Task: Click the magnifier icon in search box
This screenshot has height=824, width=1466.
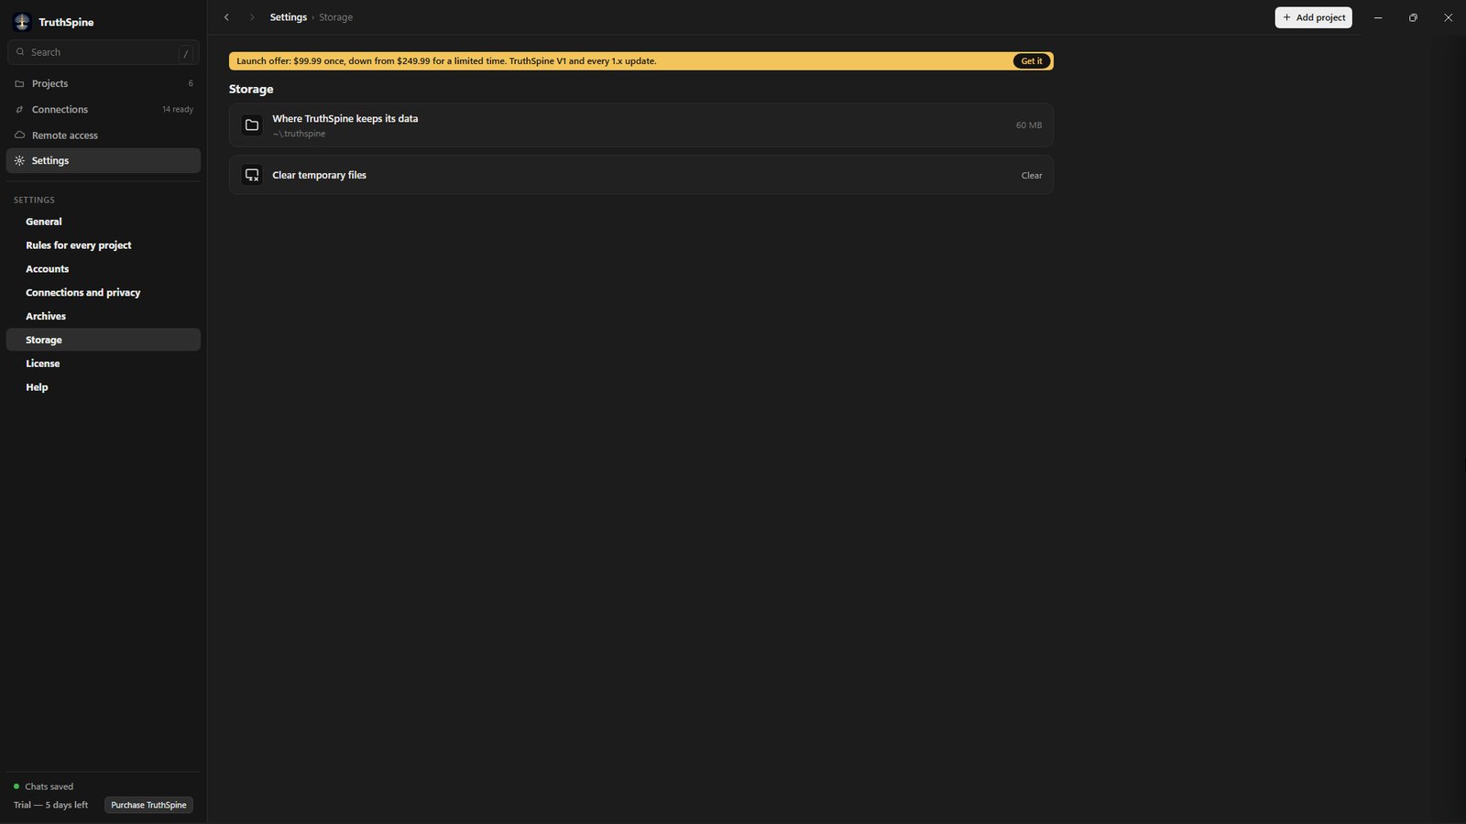Action: click(20, 52)
